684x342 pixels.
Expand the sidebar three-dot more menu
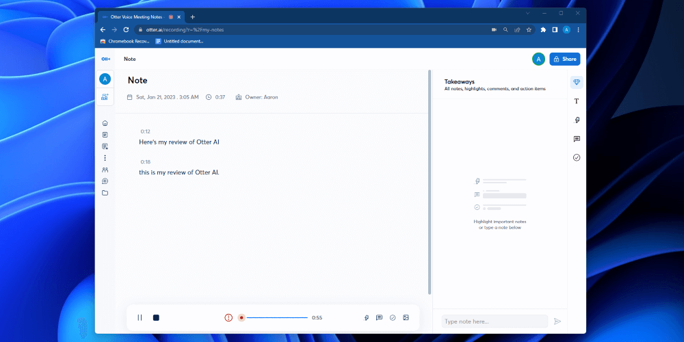click(x=105, y=158)
